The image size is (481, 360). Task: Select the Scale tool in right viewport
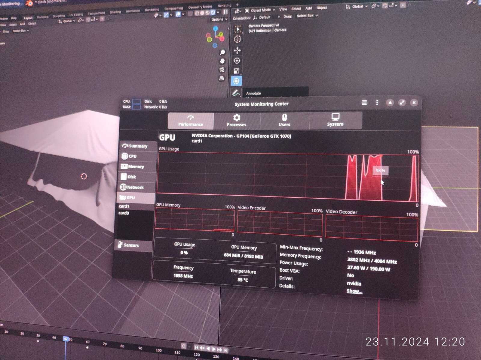coord(237,71)
